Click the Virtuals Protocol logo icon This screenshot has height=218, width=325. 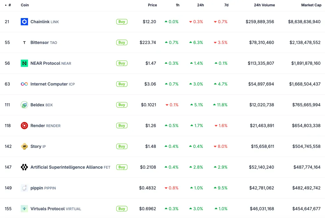24,209
